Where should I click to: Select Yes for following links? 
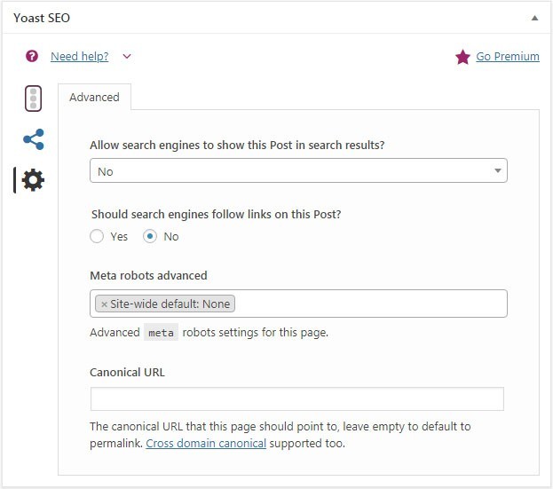(97, 236)
